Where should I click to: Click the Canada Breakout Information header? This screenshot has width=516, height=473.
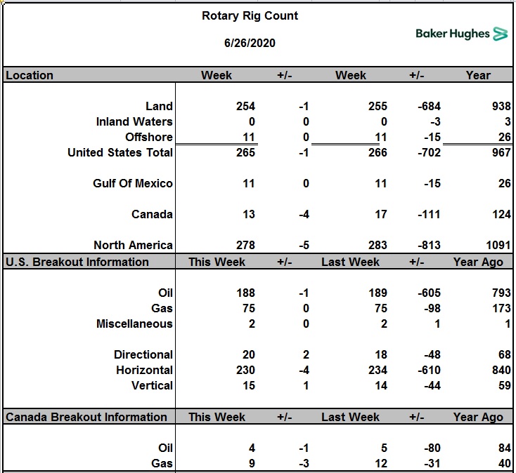(86, 417)
